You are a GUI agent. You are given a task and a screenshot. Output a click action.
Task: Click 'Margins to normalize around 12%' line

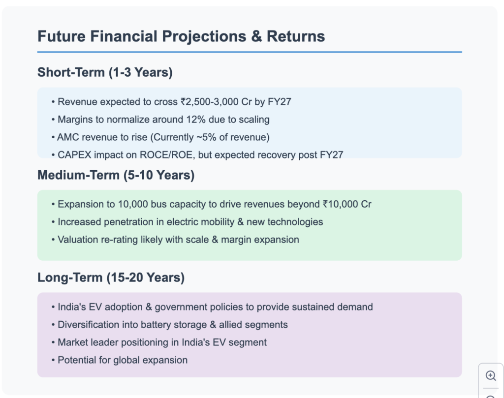(x=160, y=120)
